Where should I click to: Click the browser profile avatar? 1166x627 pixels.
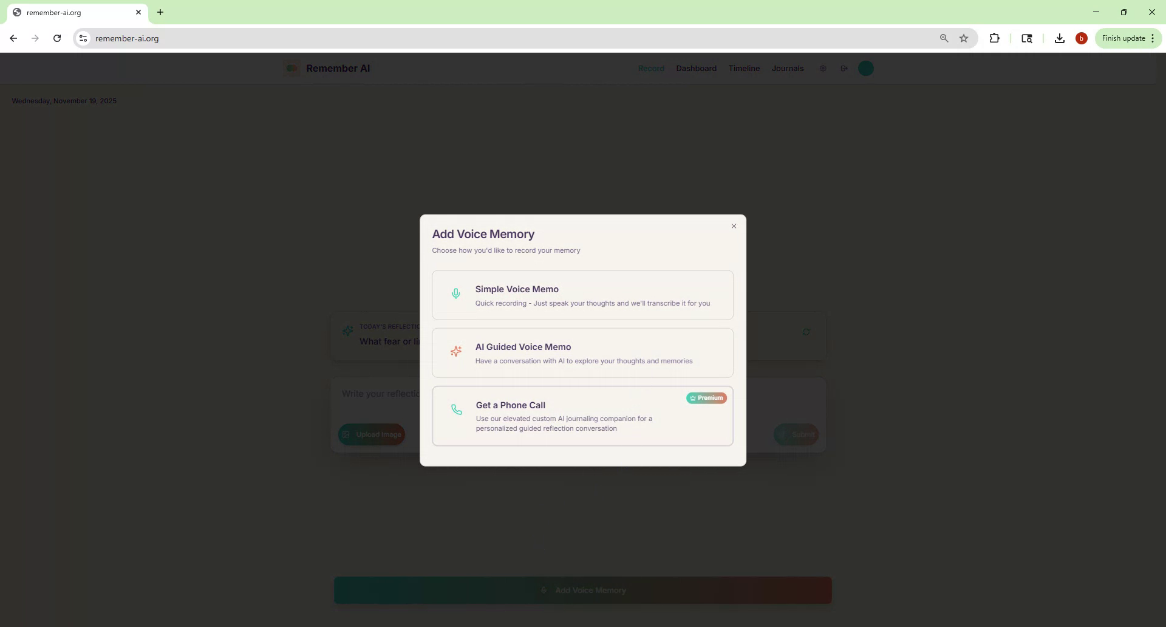[1082, 38]
